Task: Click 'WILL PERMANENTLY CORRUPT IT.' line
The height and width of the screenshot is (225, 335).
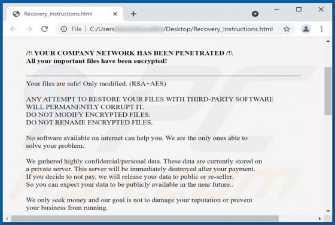Action: pyautogui.click(x=85, y=107)
